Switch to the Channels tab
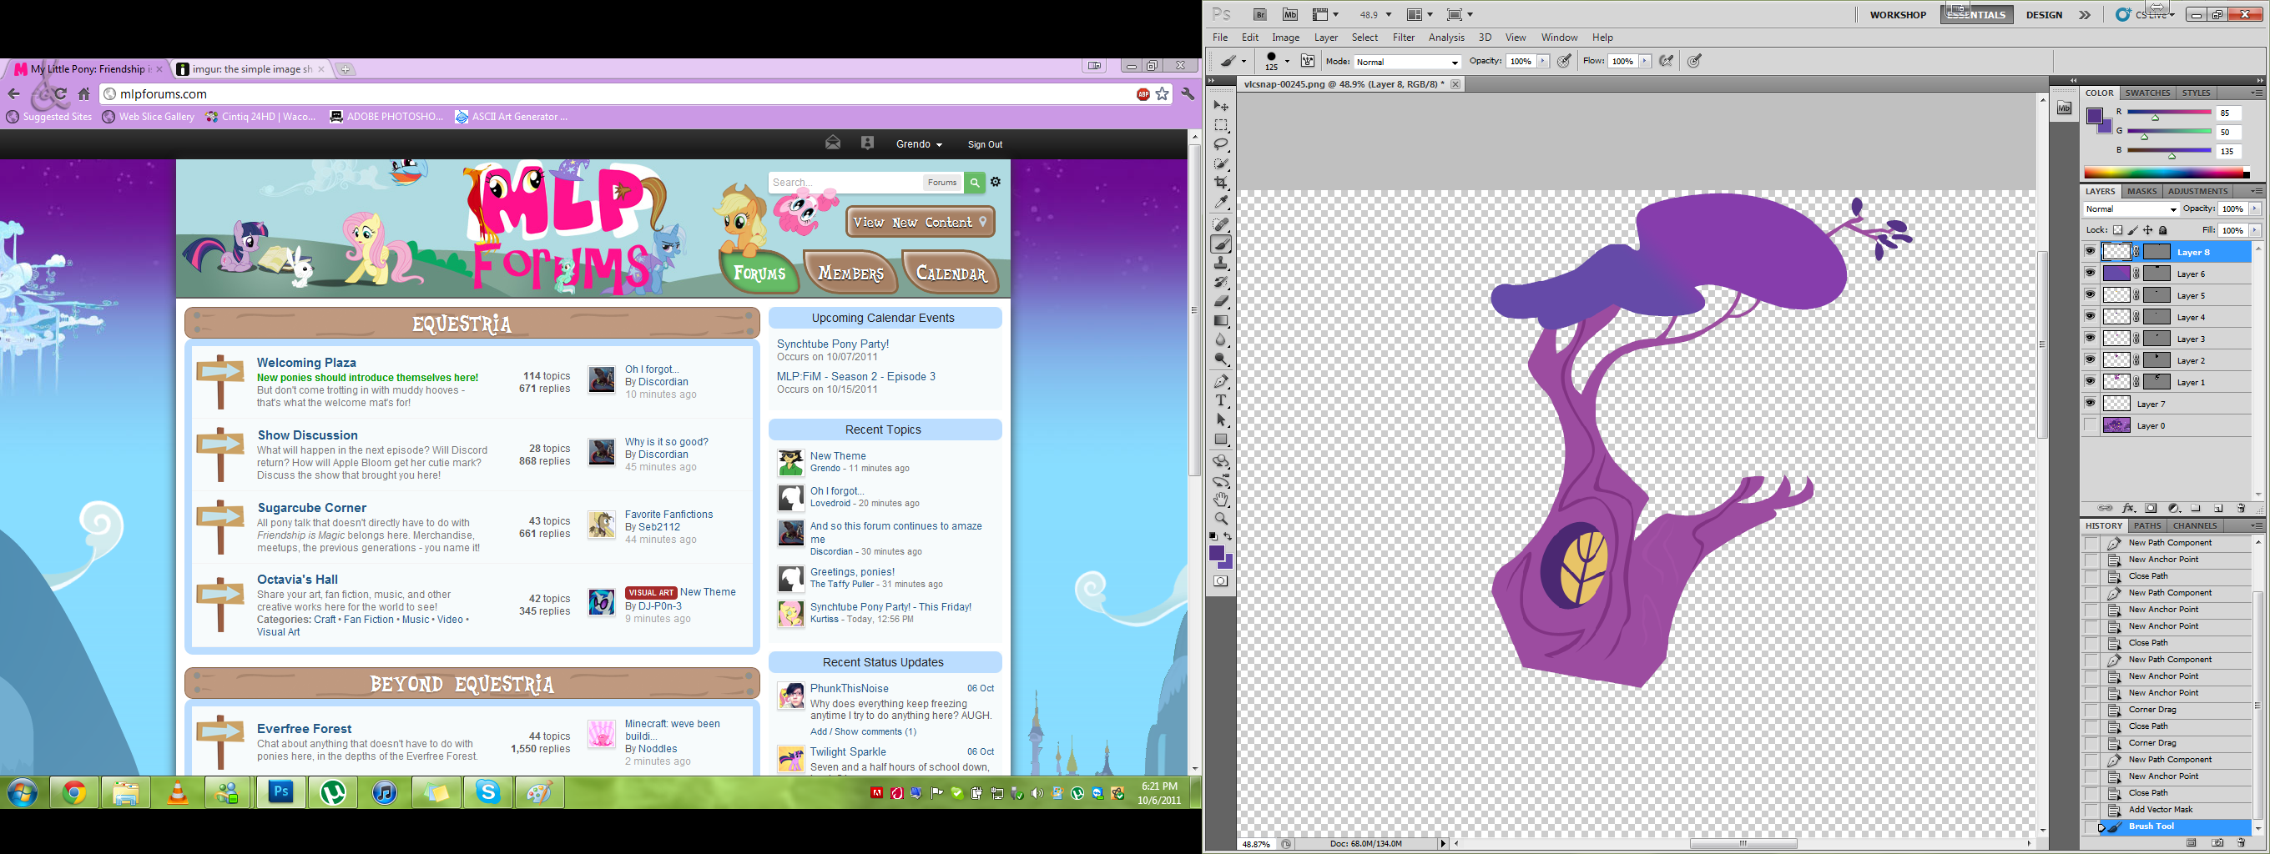The image size is (2270, 854). 2194,525
